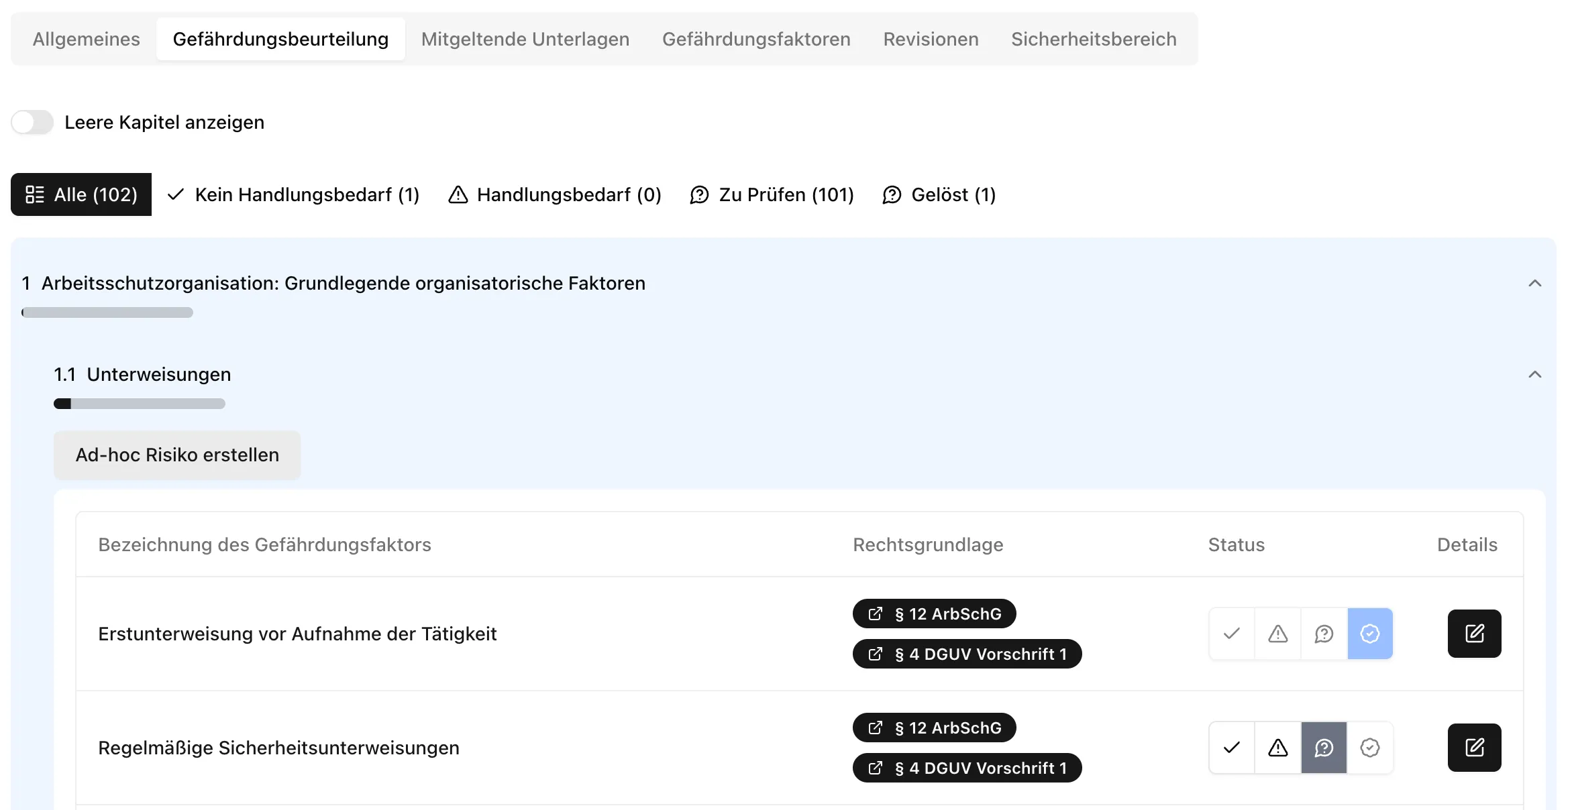1574x810 pixels.
Task: Switch to the Revisionen tab
Action: [930, 38]
